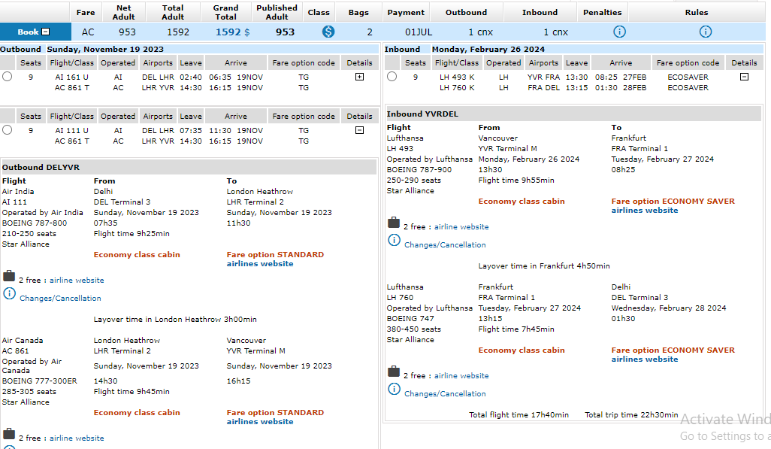Collapse details for AI 111 outbound flight

(x=359, y=130)
